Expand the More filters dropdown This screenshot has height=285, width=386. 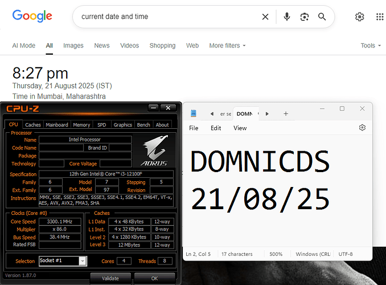[x=227, y=46]
